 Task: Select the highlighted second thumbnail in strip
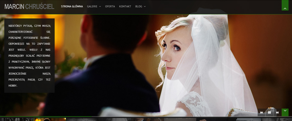click(x=49, y=119)
